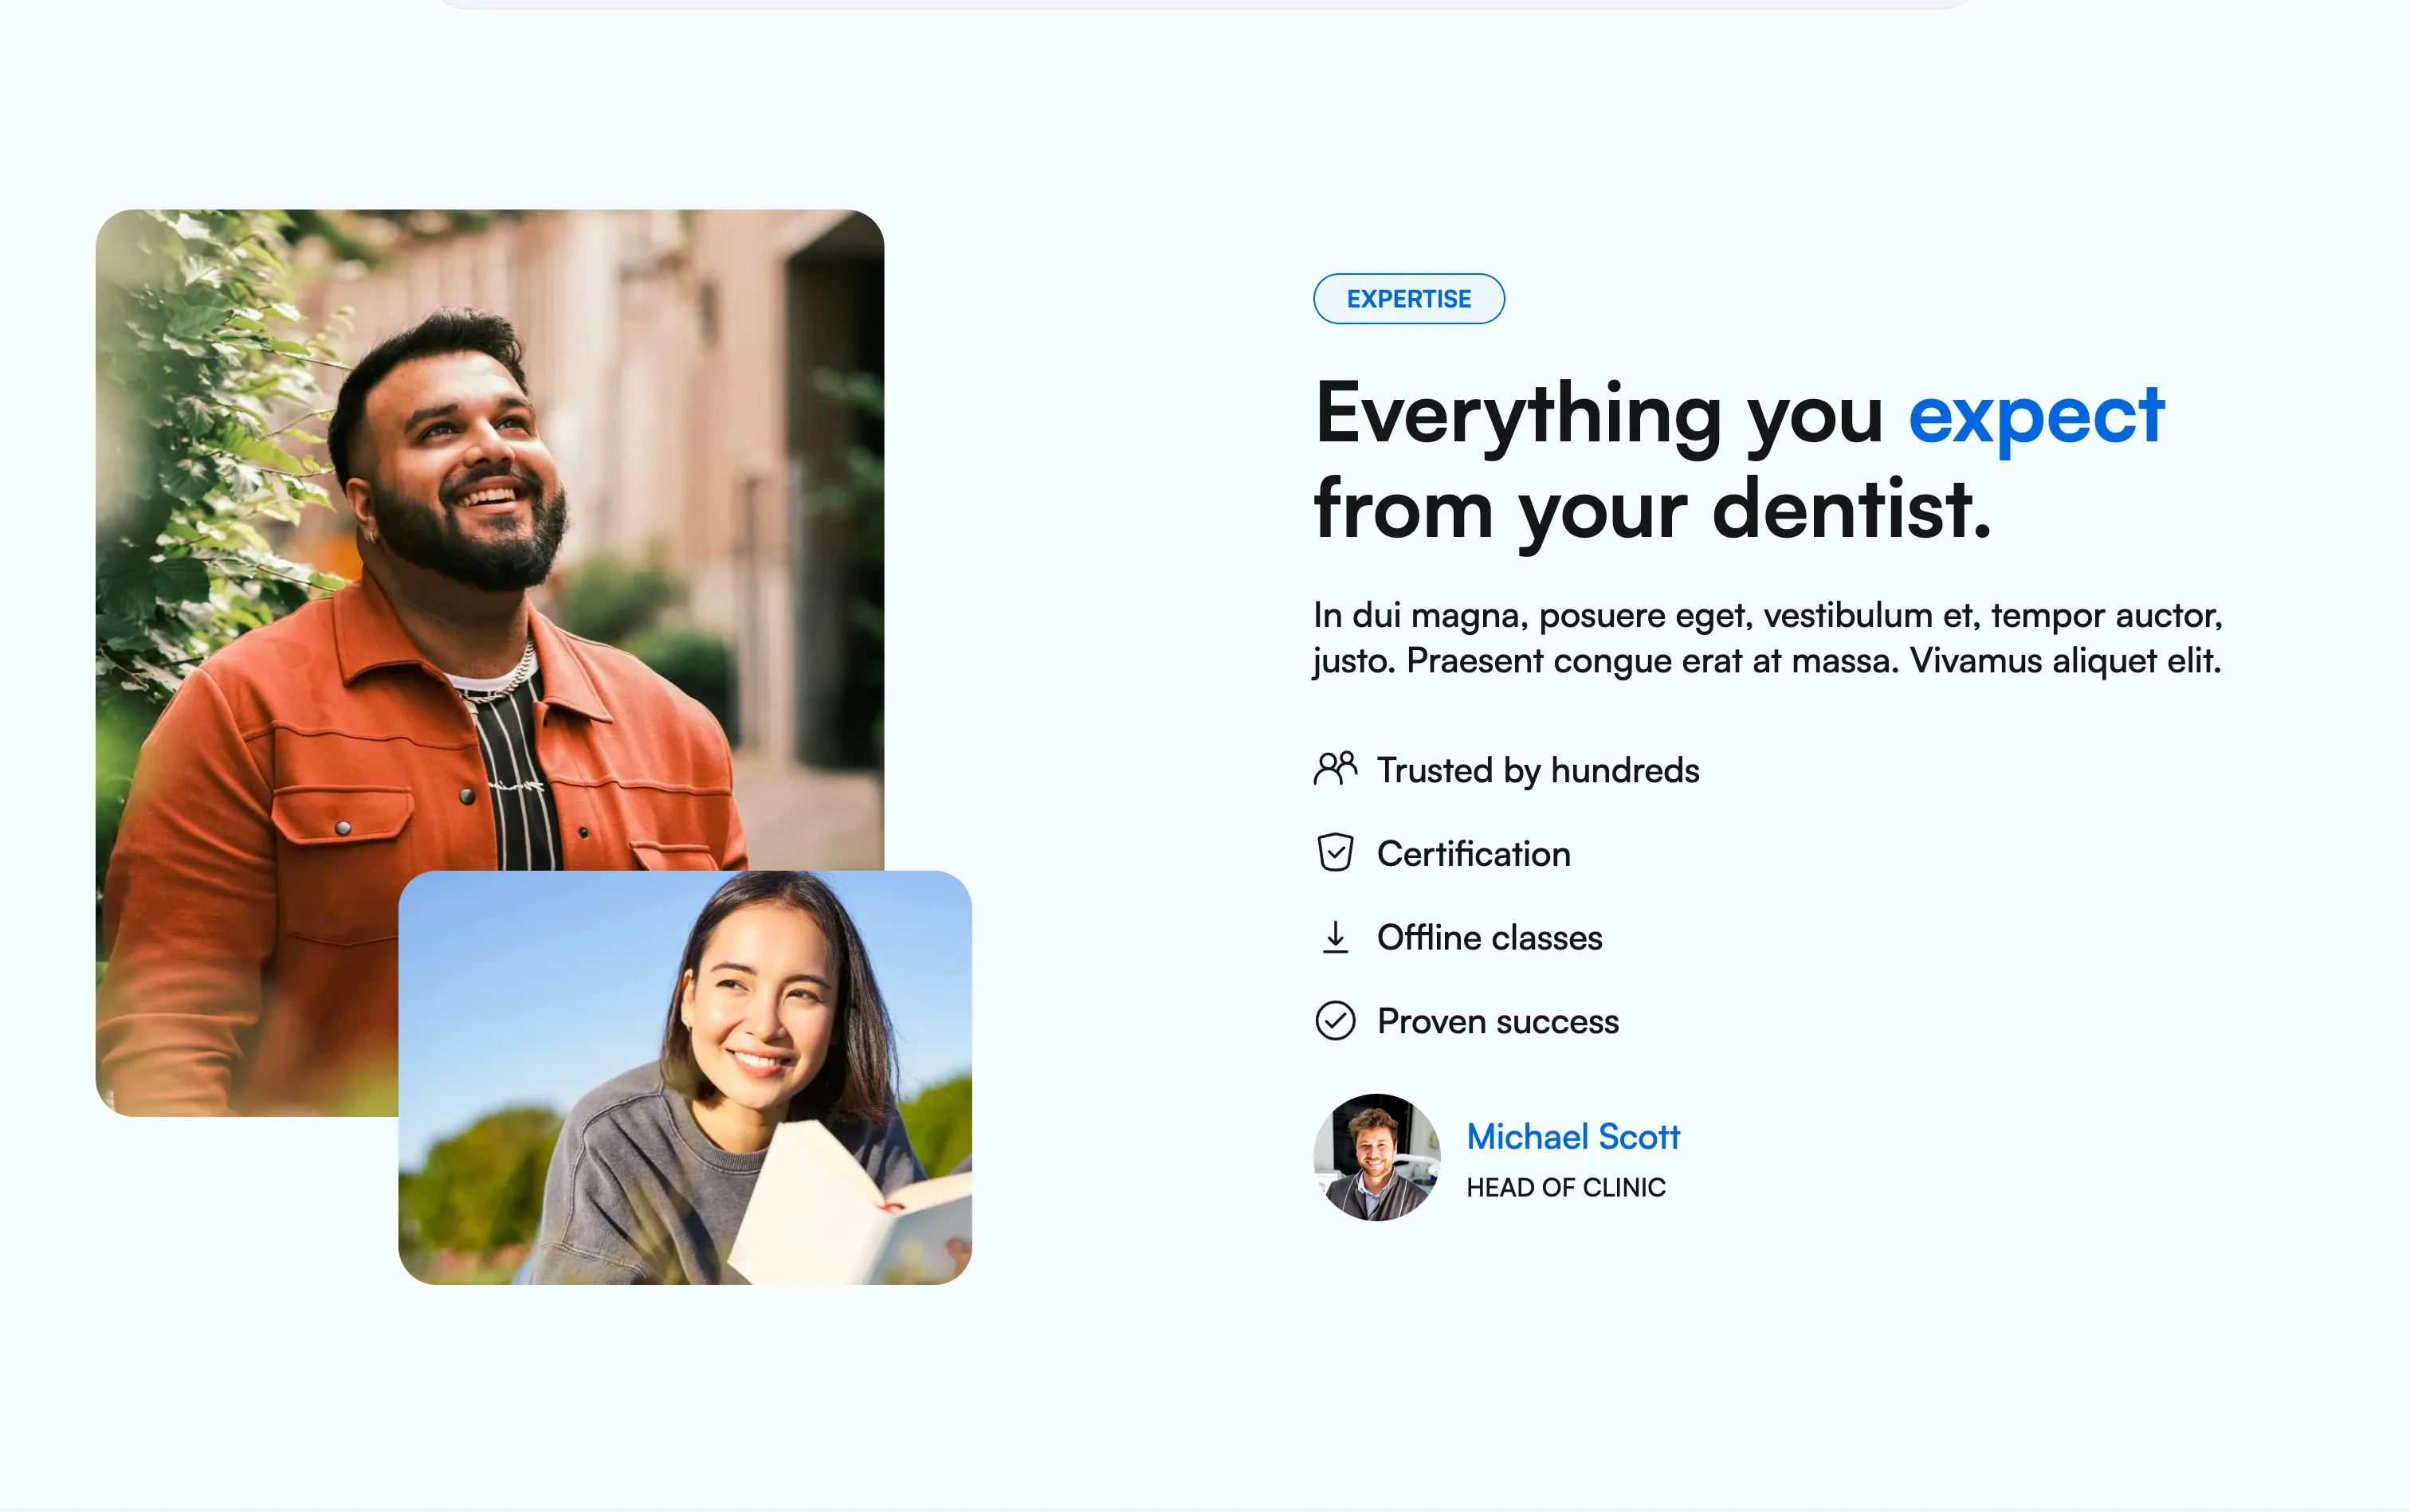Click the people icon beside Trusted by hundreds
Viewport: 2410px width, 1512px height.
coord(1335,769)
